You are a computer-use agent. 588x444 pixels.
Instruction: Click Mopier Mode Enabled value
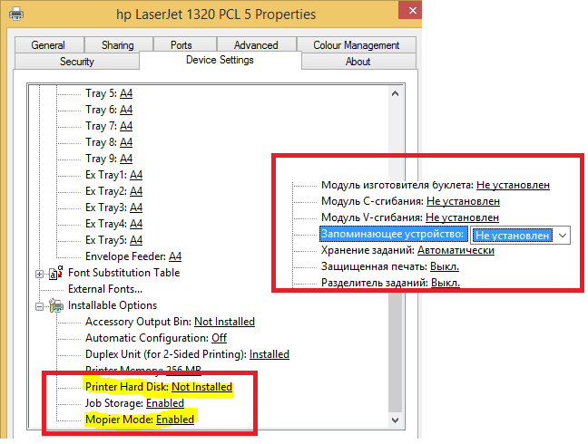click(175, 420)
